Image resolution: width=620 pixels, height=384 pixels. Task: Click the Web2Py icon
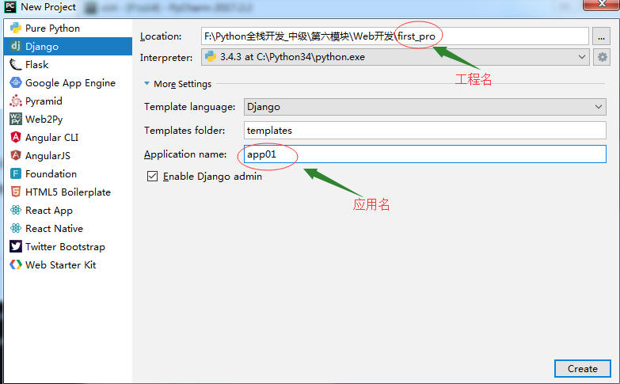pyautogui.click(x=16, y=119)
